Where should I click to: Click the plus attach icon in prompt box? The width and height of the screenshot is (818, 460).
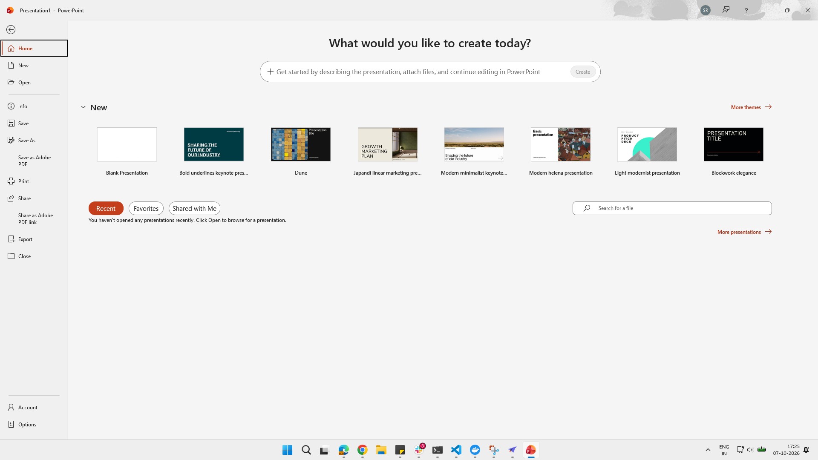[270, 72]
